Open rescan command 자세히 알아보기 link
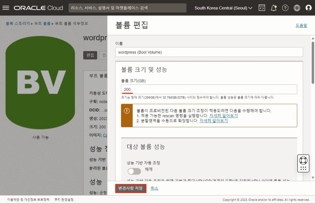315x203 pixels. coord(223,116)
